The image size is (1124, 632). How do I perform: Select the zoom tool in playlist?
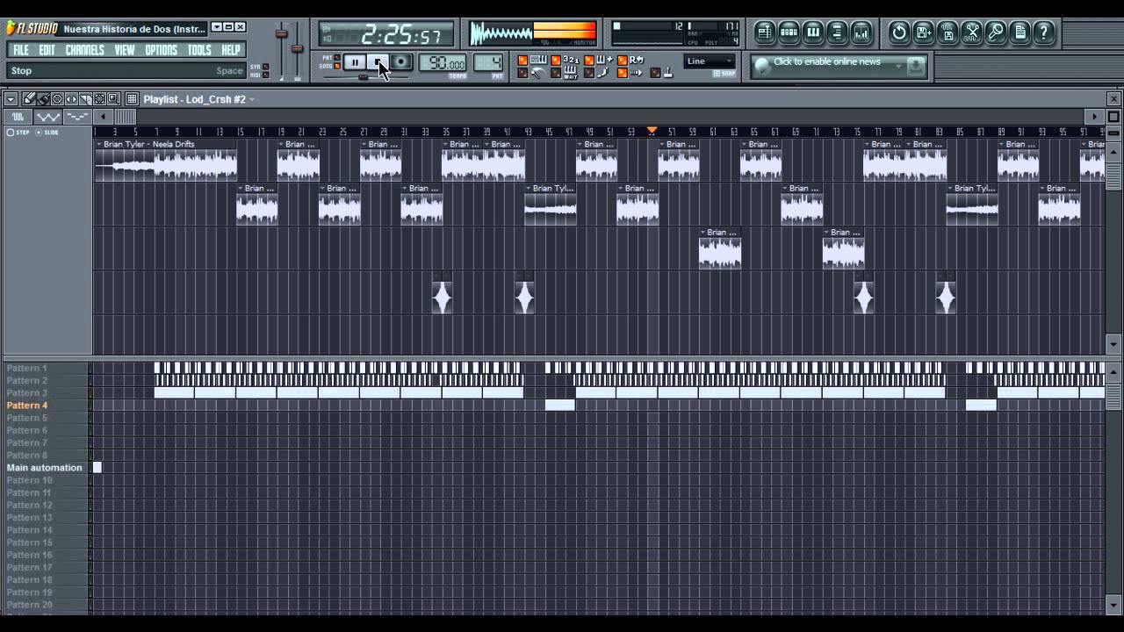pyautogui.click(x=113, y=99)
